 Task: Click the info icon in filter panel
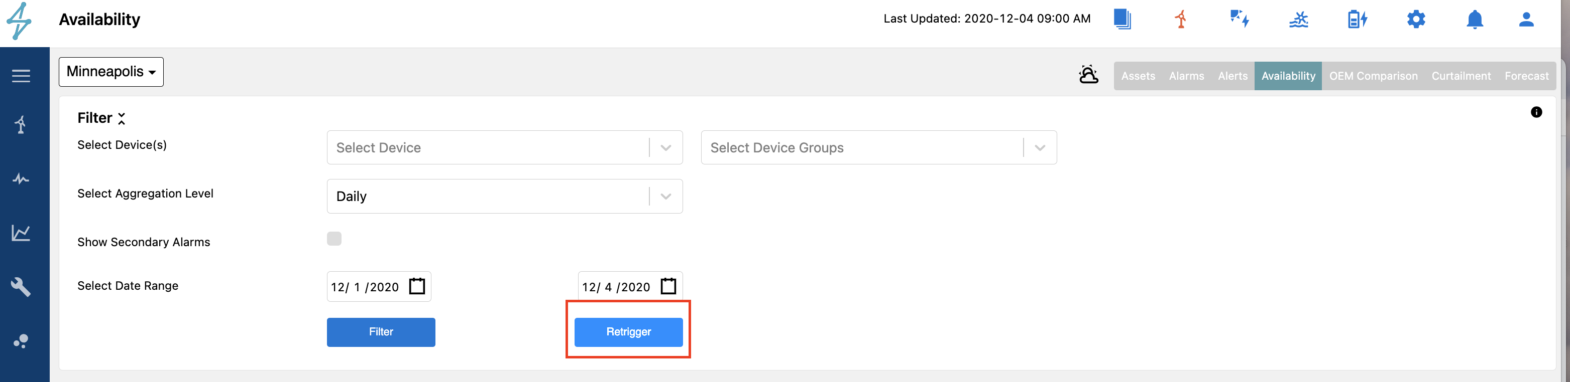tap(1536, 112)
